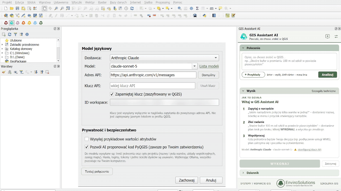Enable Wysyłaj przykładowe wartości atrybutów

coord(87,139)
